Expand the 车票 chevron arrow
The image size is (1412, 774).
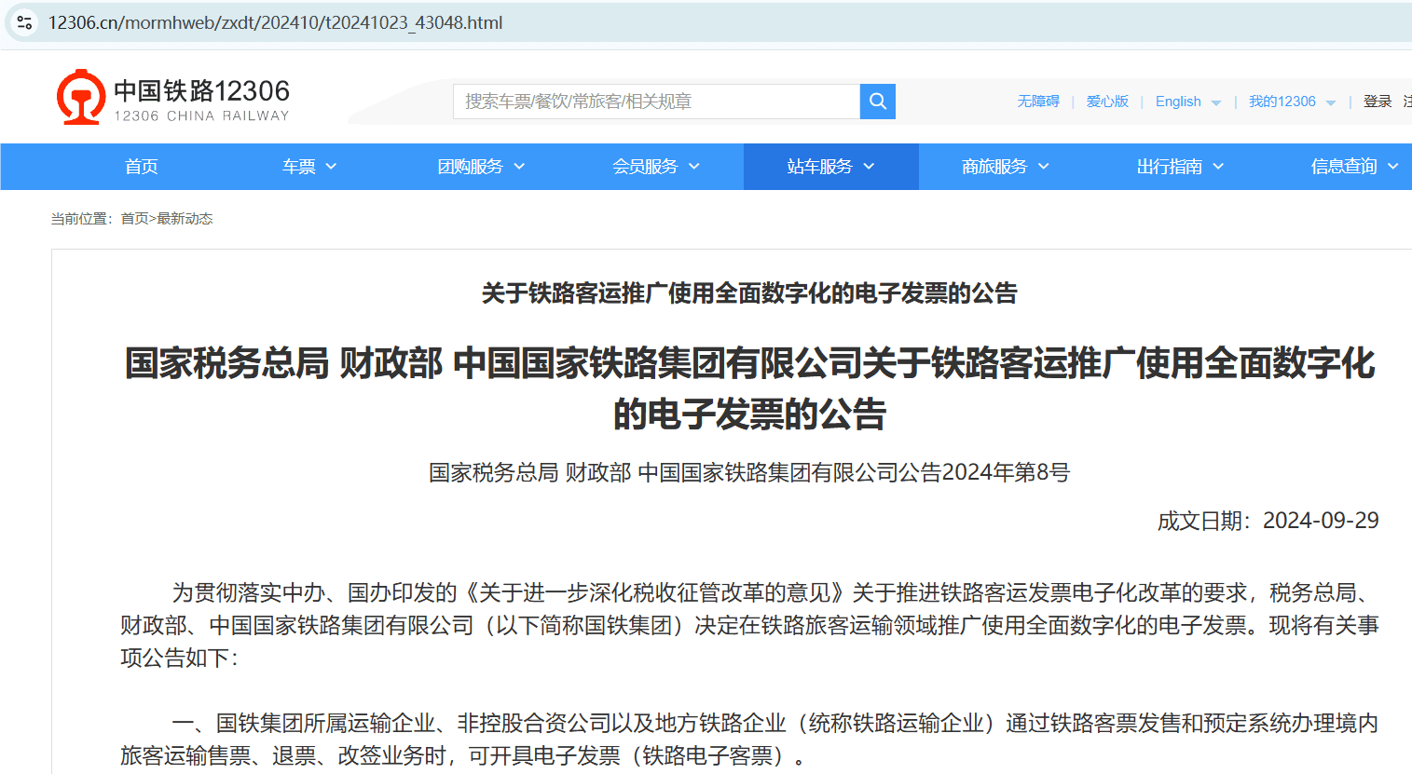click(331, 167)
